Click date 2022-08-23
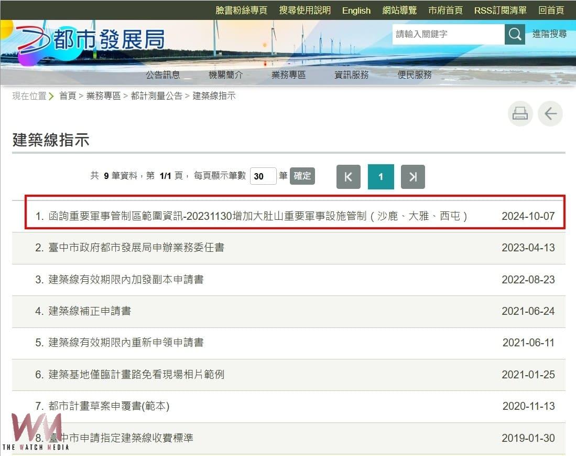This screenshot has height=456, width=576. click(x=528, y=280)
